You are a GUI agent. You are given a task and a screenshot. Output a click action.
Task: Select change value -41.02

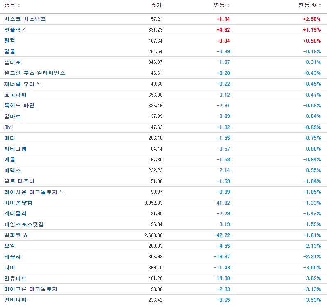(222, 203)
